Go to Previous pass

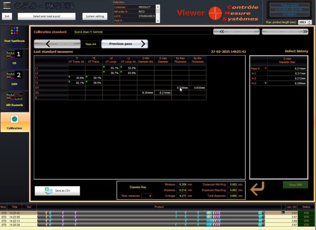(124, 44)
